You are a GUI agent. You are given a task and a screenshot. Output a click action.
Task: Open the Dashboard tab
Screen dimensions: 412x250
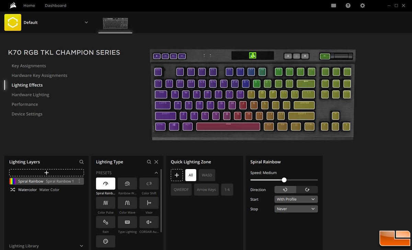[56, 6]
